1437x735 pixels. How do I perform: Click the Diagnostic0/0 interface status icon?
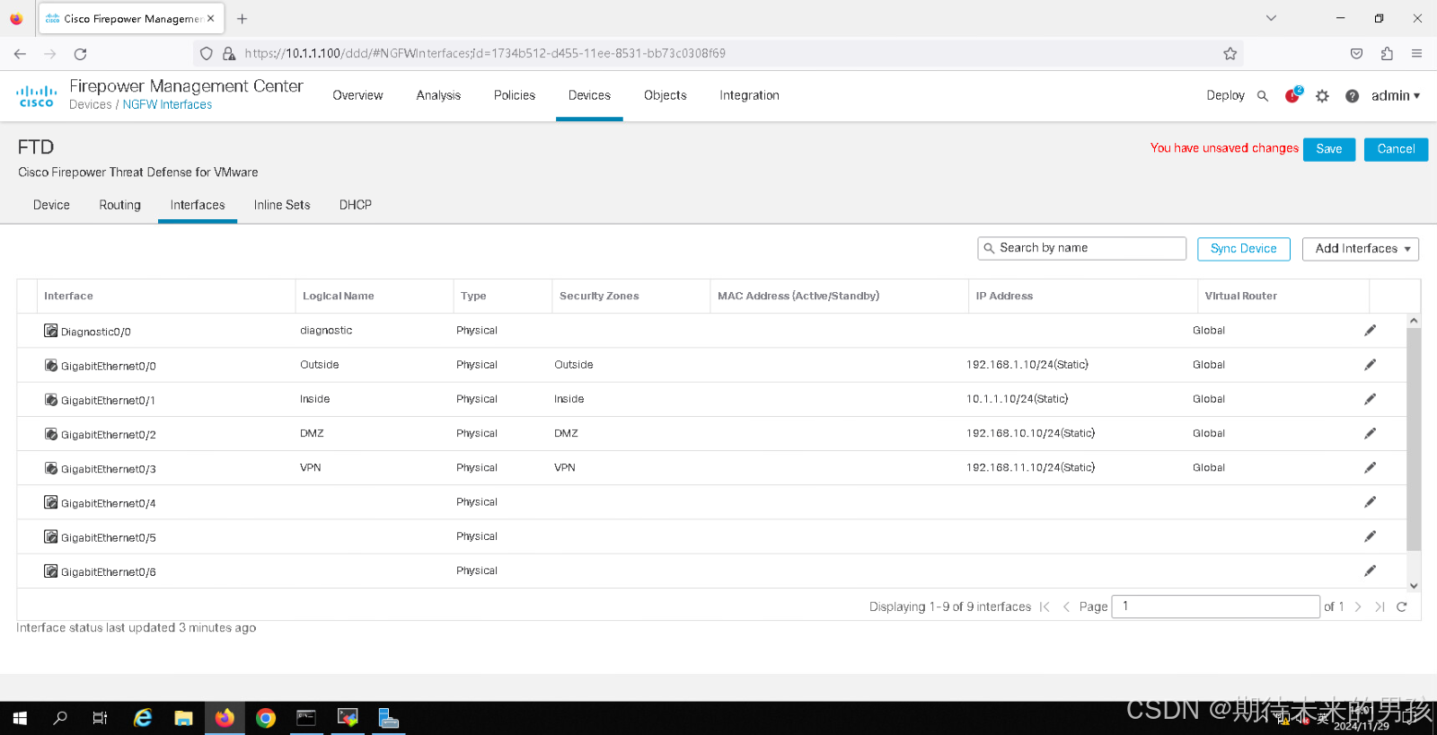tap(51, 331)
